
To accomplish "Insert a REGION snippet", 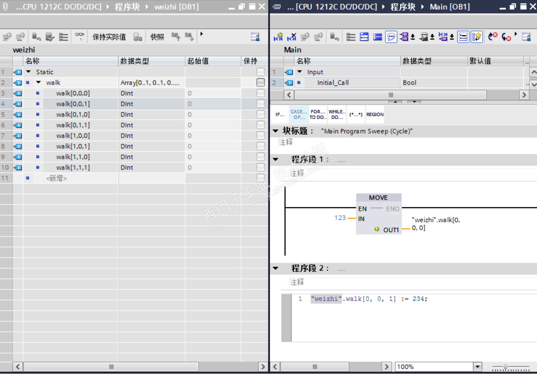I will 375,115.
